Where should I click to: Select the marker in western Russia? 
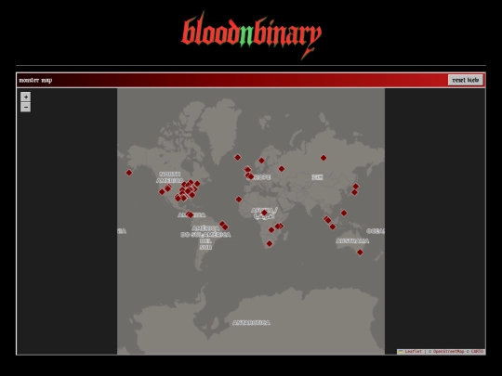coord(282,169)
